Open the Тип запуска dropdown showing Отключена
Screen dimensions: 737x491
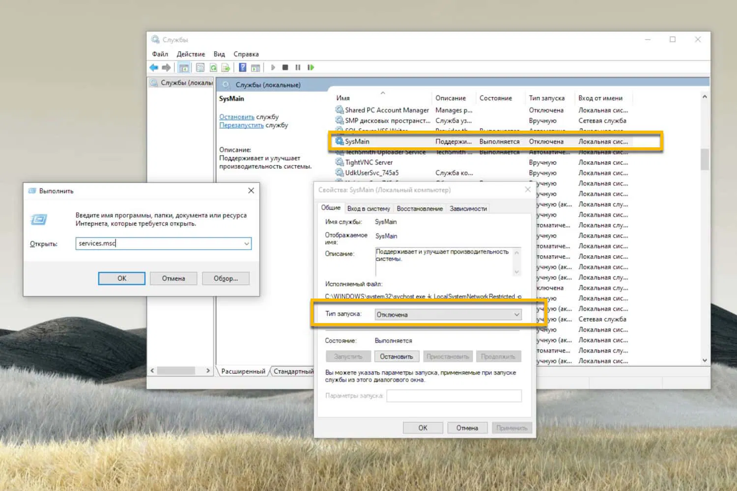coord(516,314)
